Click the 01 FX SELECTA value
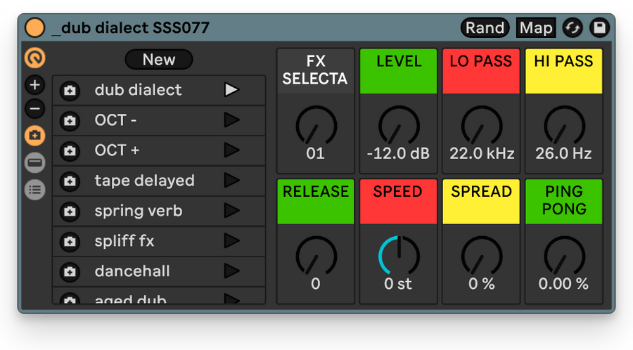633x350 pixels. (315, 154)
